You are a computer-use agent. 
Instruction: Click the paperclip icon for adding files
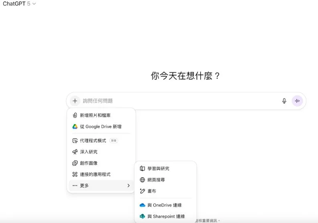click(75, 115)
